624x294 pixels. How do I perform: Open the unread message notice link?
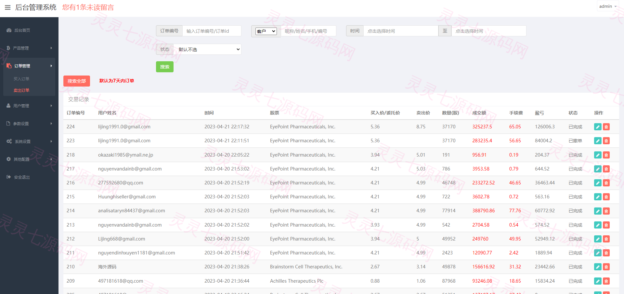coord(88,7)
